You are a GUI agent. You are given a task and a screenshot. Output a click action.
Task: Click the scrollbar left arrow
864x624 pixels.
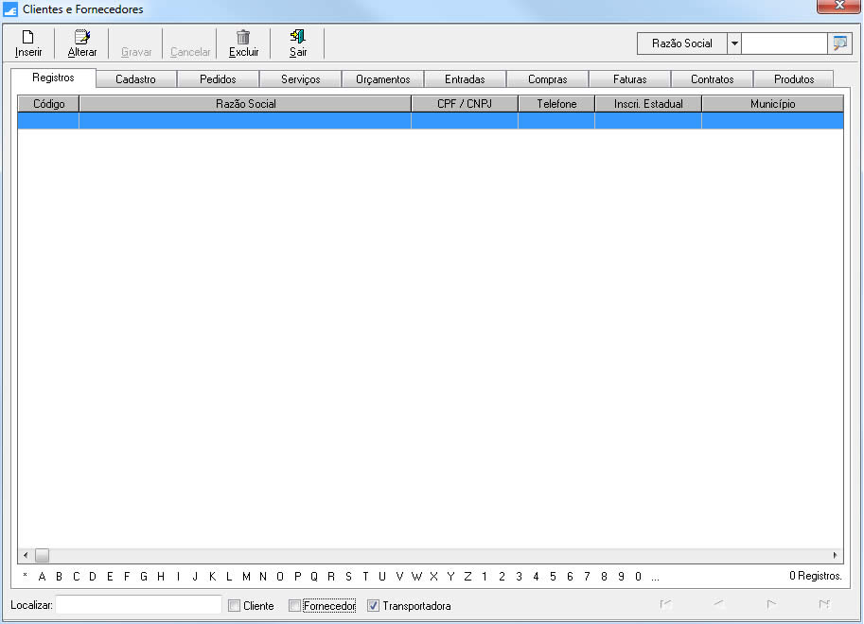pos(26,555)
